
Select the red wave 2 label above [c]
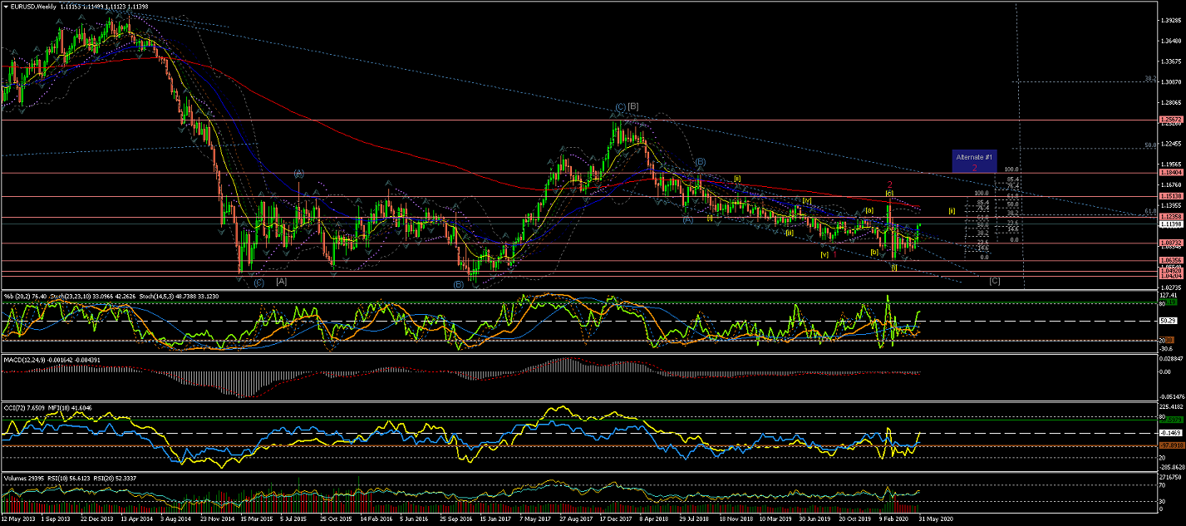pyautogui.click(x=889, y=184)
